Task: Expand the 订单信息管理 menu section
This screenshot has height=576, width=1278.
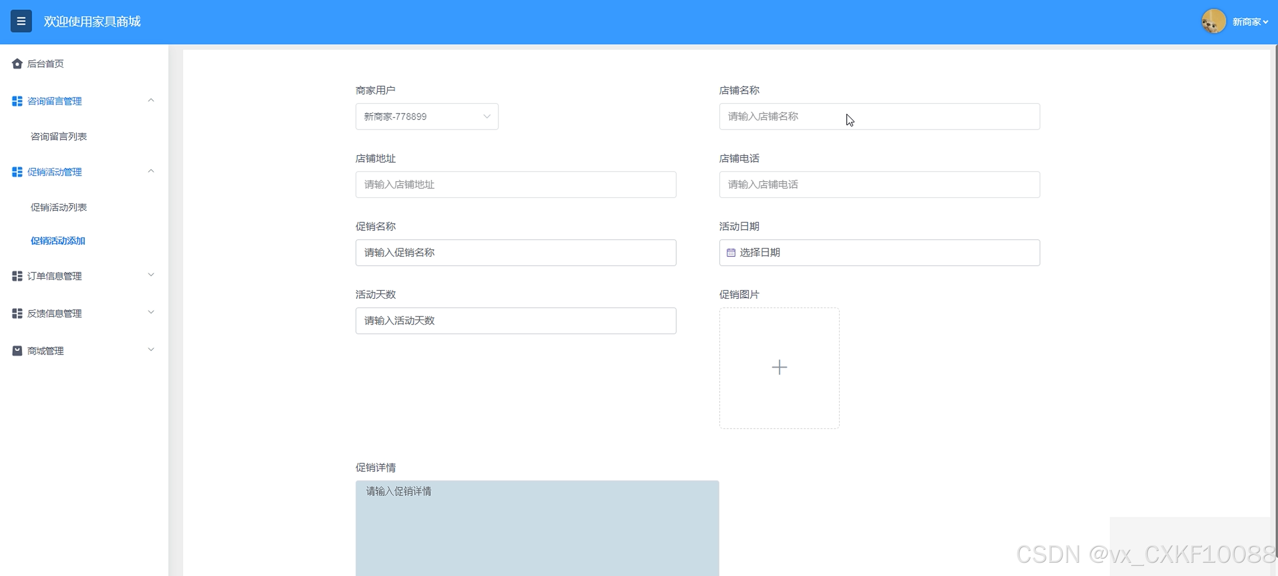Action: [x=151, y=275]
